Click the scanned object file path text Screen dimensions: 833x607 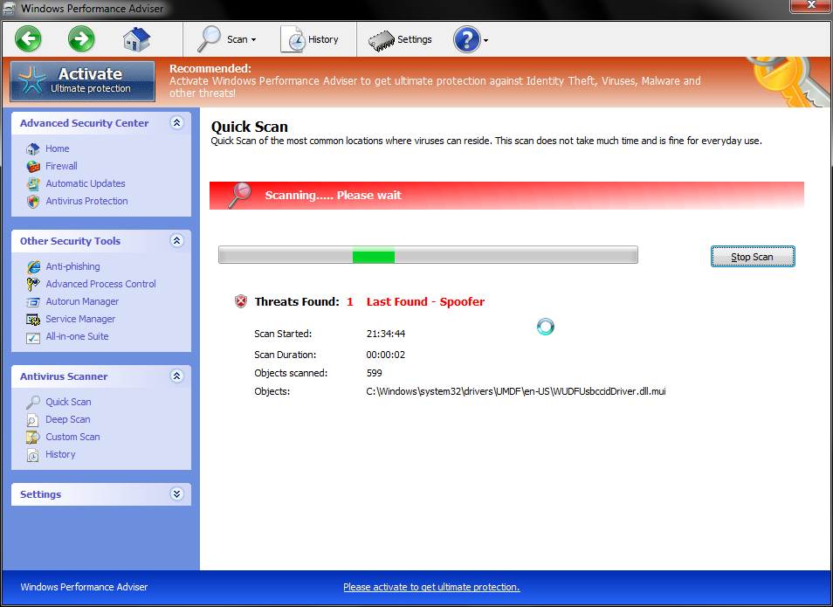(x=516, y=392)
